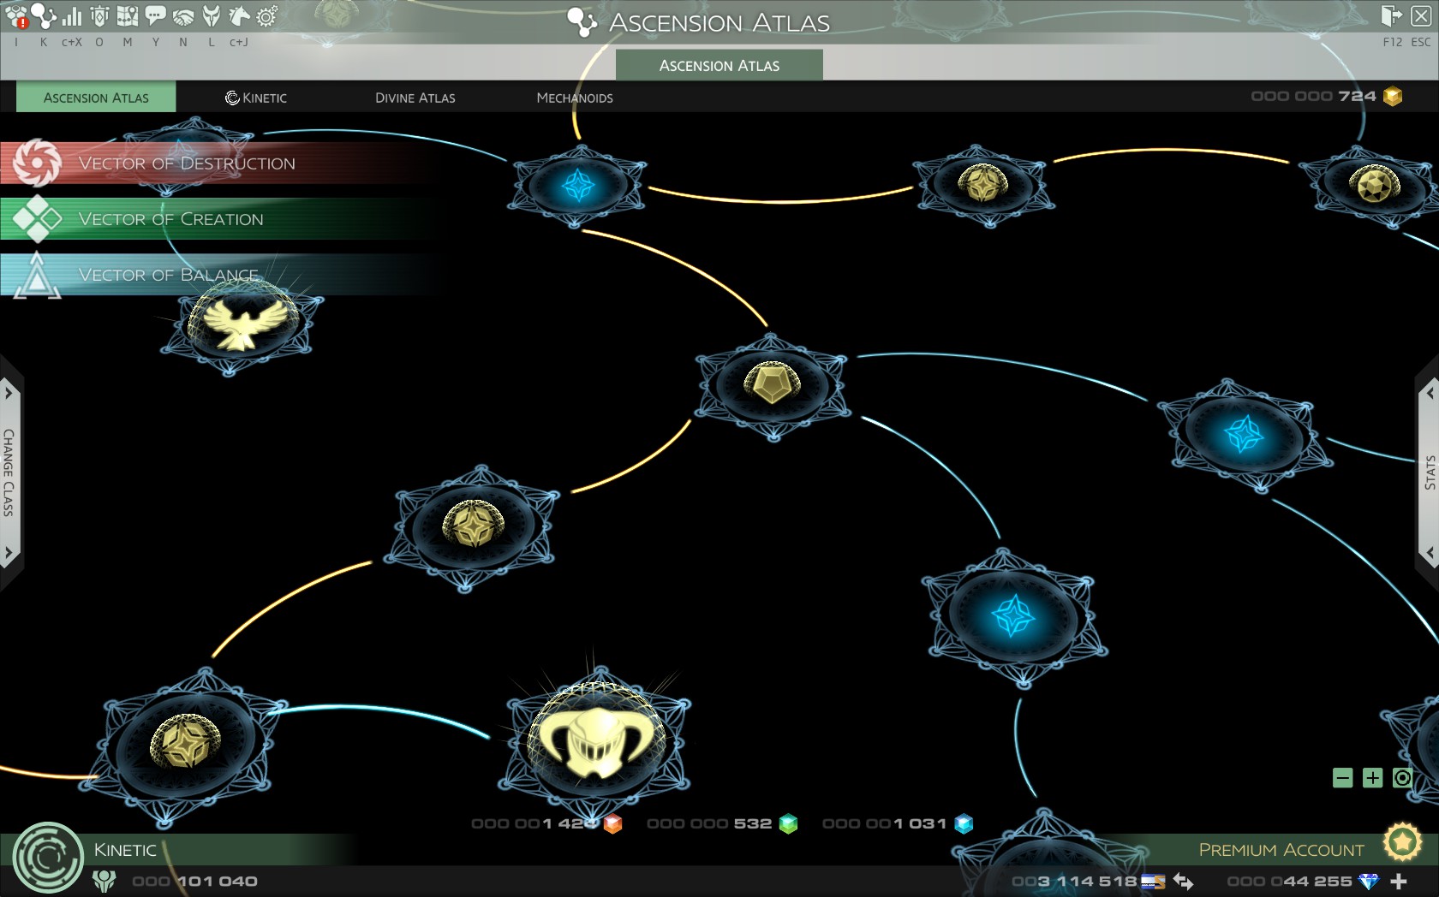Recenter the atlas view with target button
The image size is (1439, 897).
[1402, 778]
